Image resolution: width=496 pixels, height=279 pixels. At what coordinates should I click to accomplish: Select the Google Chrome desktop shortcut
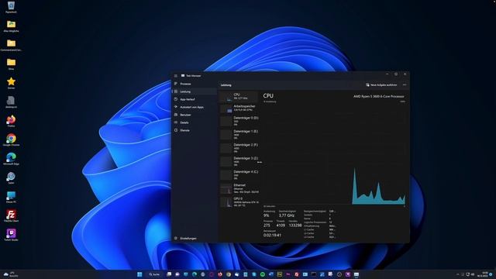[x=11, y=139]
